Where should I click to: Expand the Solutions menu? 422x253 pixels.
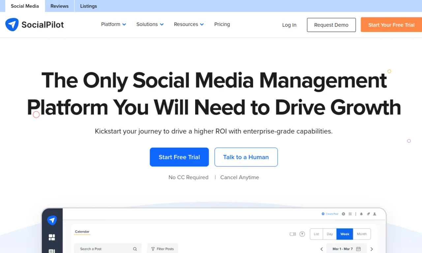pyautogui.click(x=150, y=24)
